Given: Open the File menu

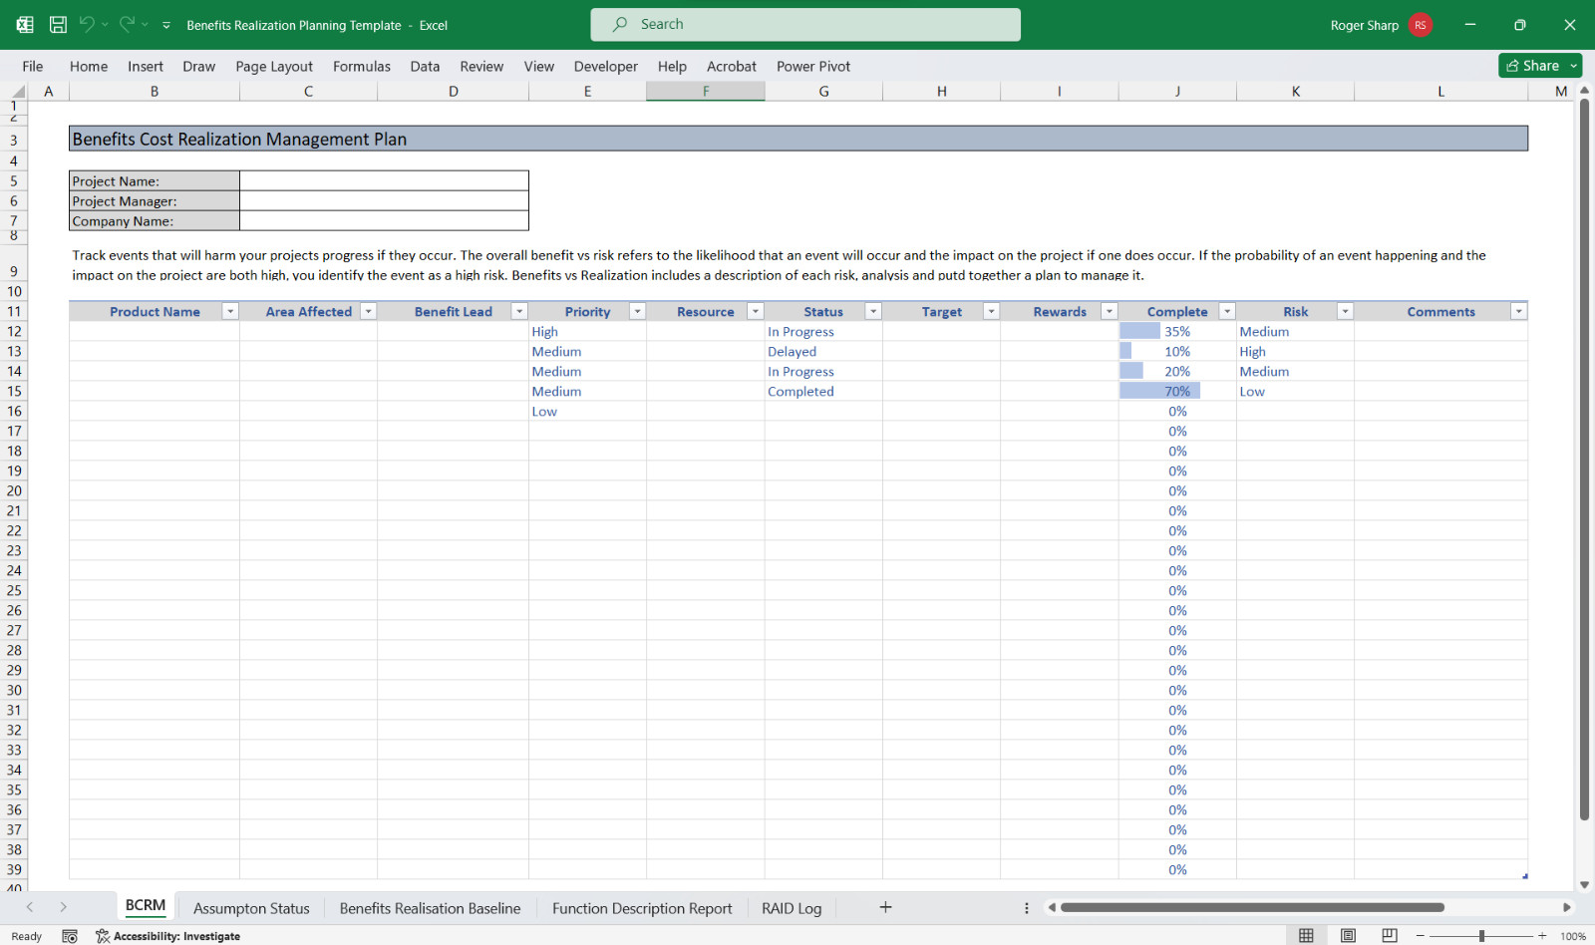Looking at the screenshot, I should point(33,66).
